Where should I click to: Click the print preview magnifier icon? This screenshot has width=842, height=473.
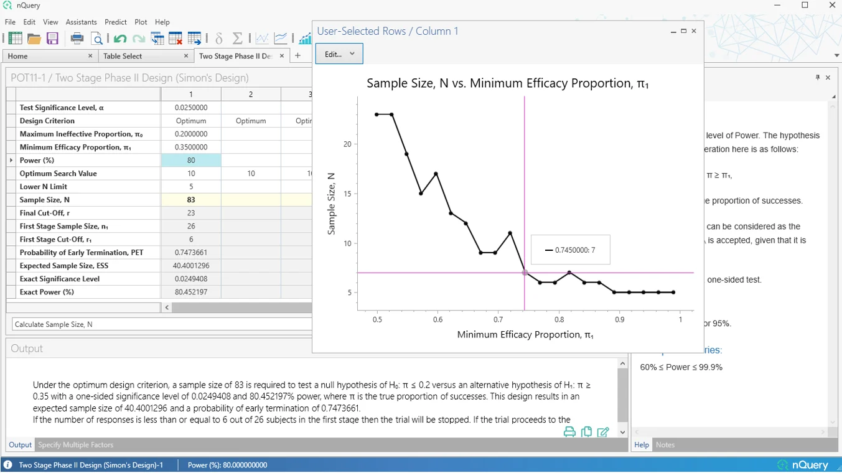click(97, 39)
